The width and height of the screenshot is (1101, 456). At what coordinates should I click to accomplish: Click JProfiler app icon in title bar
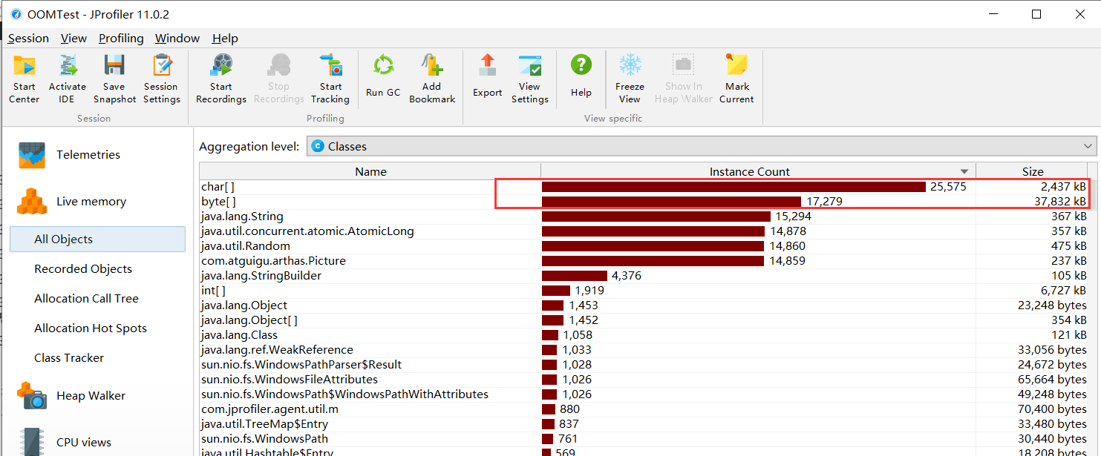pyautogui.click(x=16, y=14)
